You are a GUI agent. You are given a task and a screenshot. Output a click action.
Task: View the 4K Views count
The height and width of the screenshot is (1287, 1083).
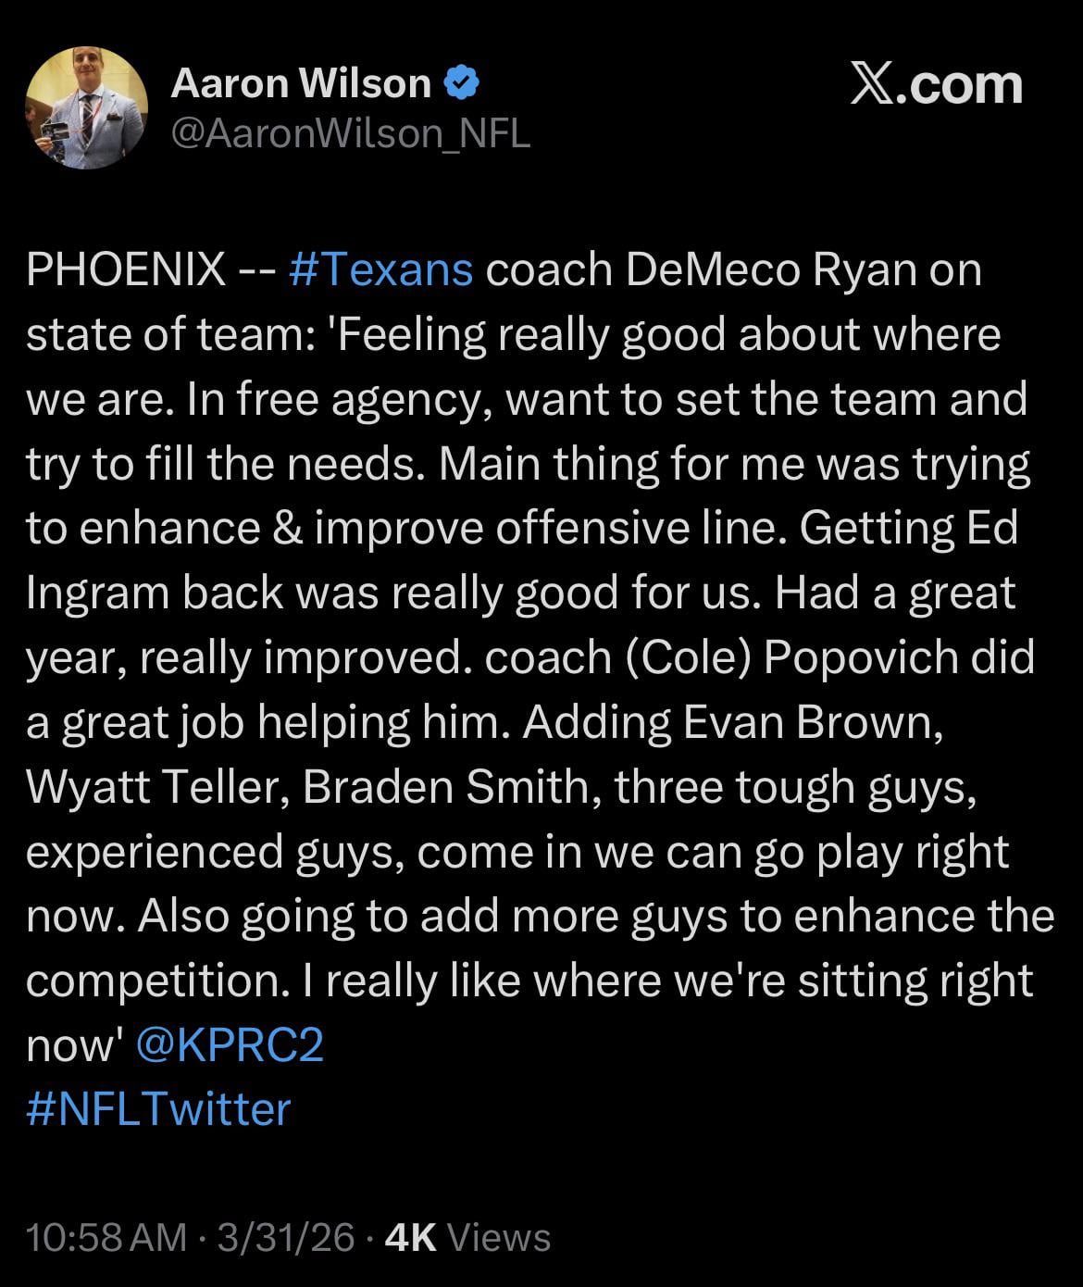coord(467,1237)
